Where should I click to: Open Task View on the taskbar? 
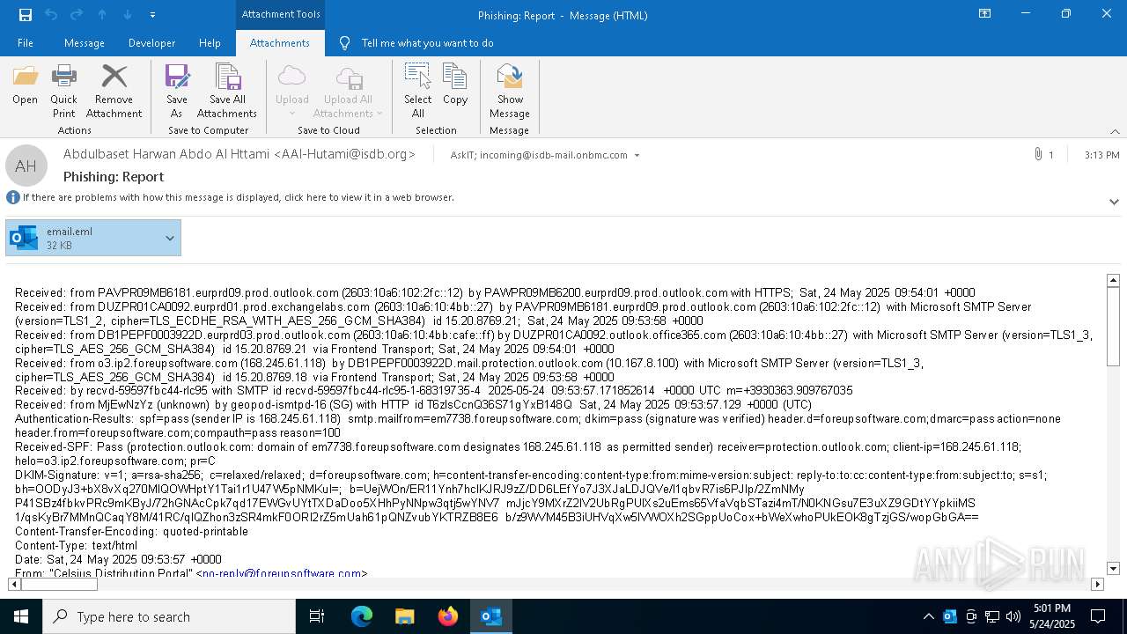317,616
